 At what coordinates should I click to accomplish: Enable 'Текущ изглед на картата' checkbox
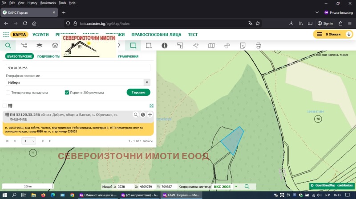point(8,93)
